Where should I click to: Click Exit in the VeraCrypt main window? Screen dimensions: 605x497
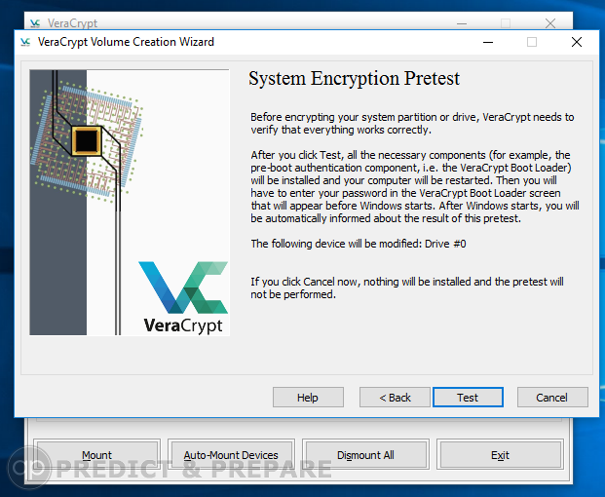point(500,454)
